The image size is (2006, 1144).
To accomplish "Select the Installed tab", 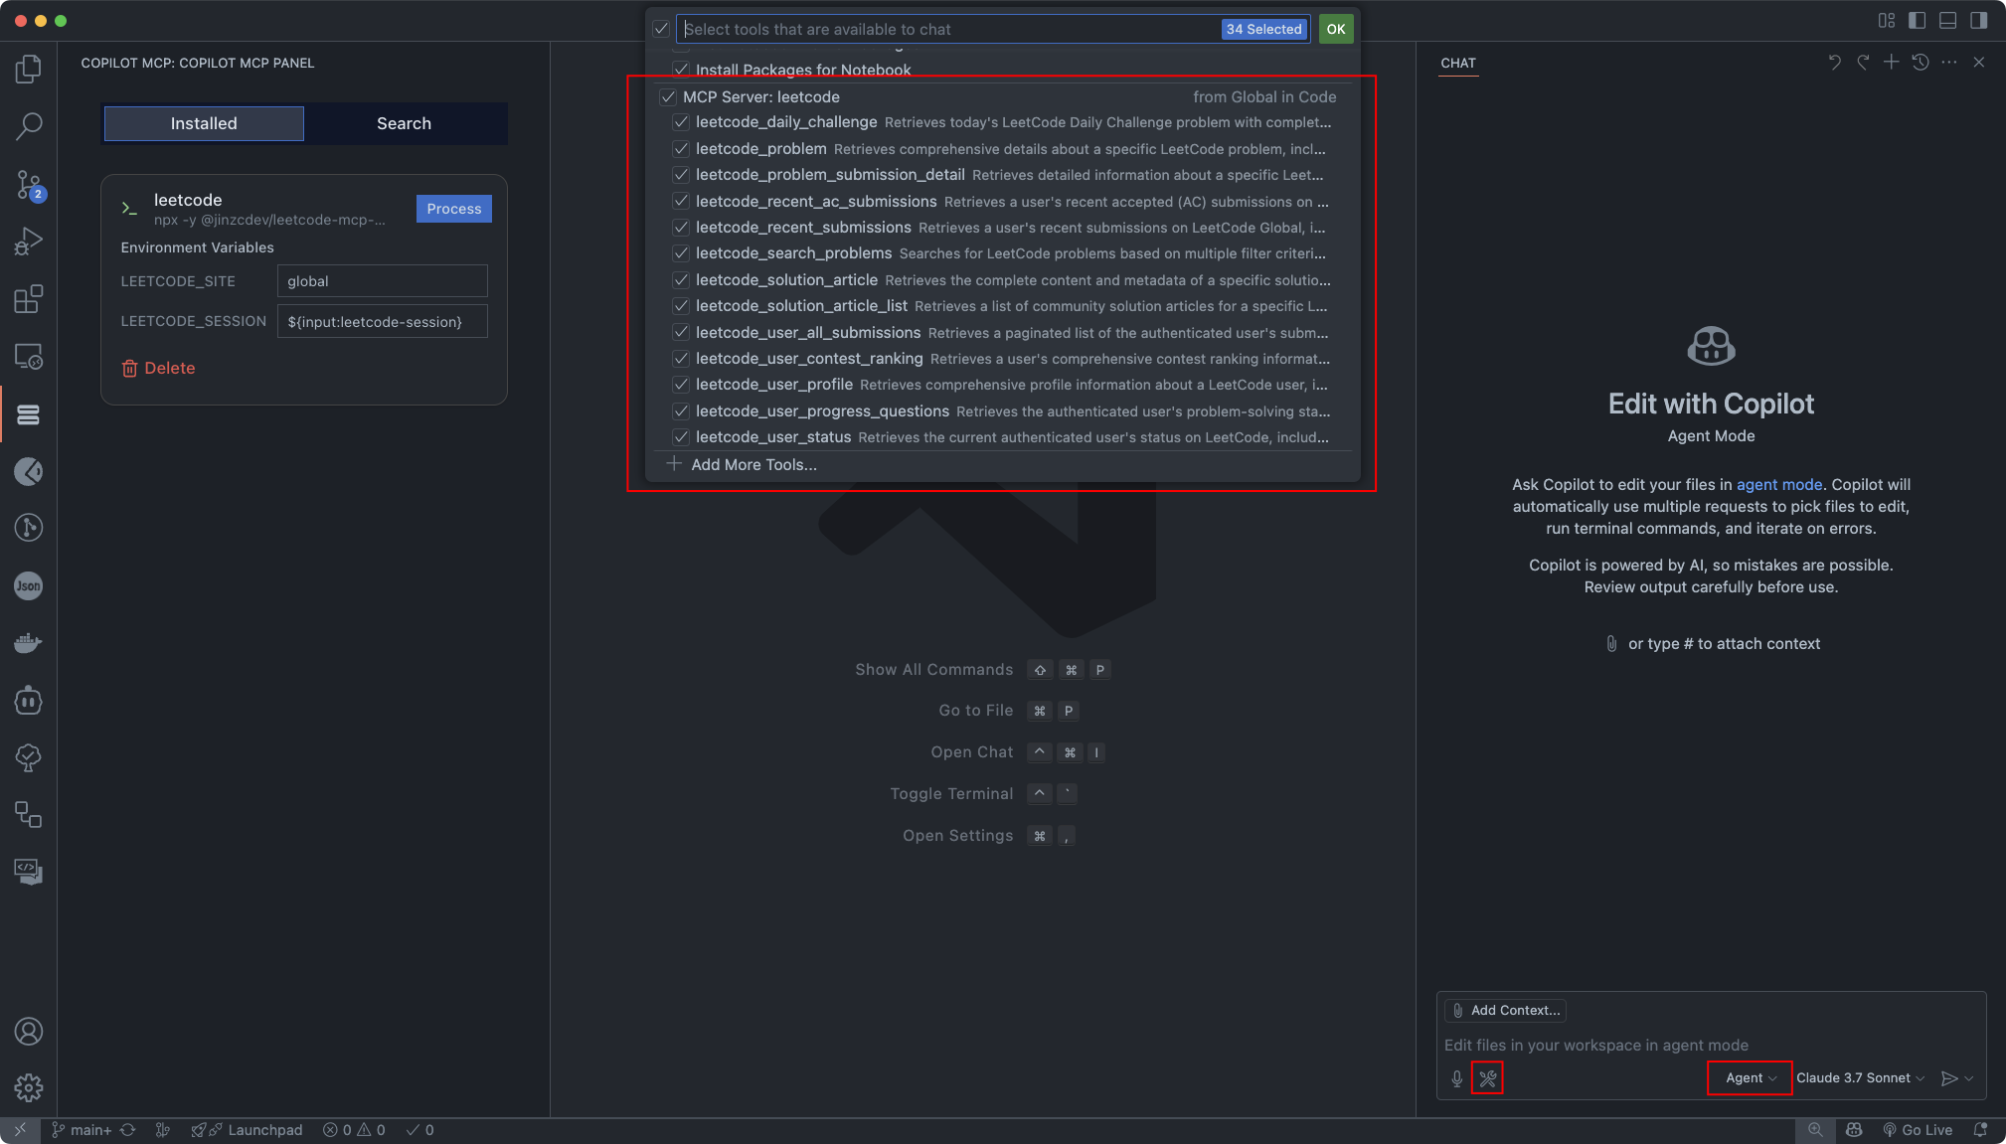I will (x=204, y=123).
